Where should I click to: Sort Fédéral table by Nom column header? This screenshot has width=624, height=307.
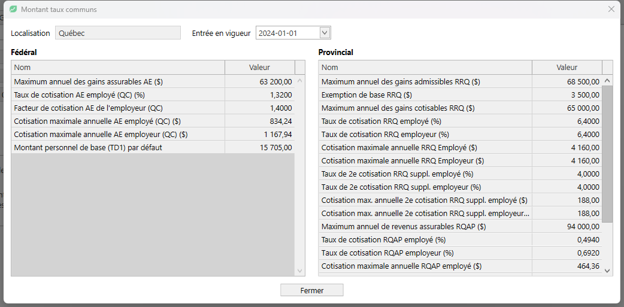[x=118, y=68]
